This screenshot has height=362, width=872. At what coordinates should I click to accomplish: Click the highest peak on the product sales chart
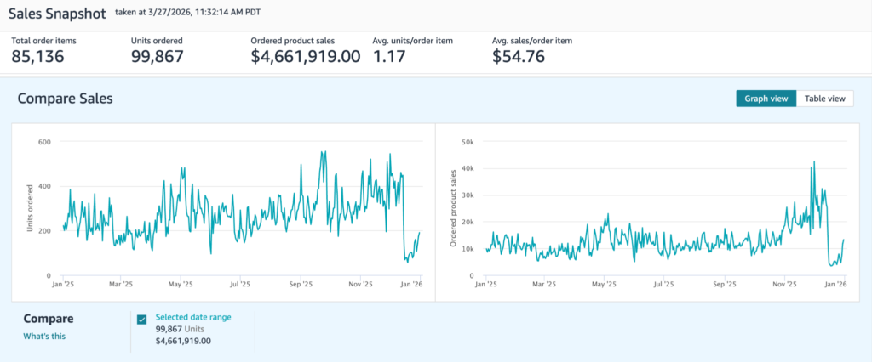pyautogui.click(x=813, y=161)
